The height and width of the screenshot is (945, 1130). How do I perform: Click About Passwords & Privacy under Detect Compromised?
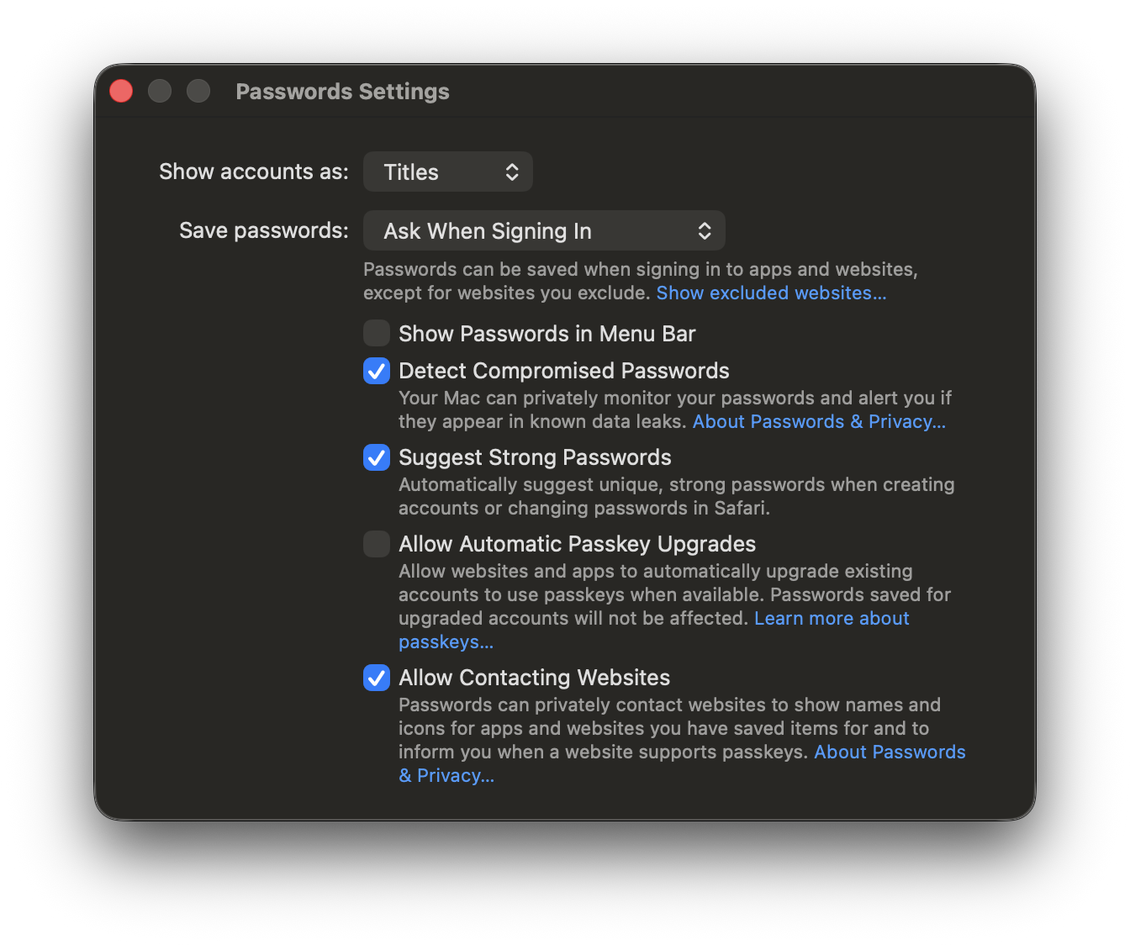(x=819, y=421)
